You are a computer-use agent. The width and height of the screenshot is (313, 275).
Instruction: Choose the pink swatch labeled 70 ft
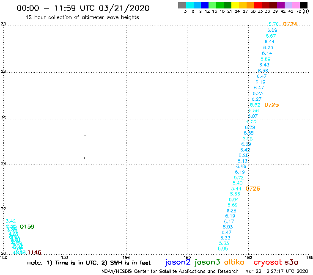(x=296, y=5)
